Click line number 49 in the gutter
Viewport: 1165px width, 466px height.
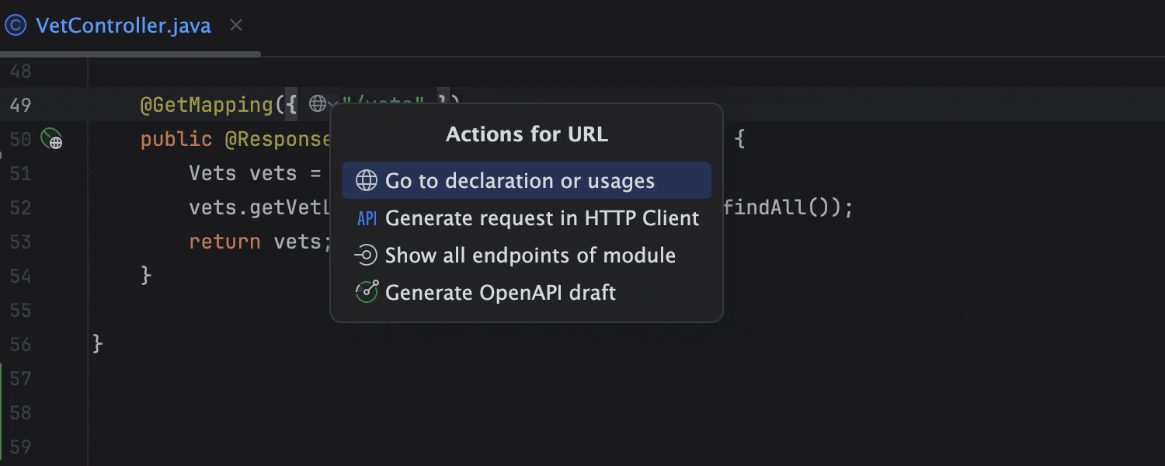click(x=23, y=103)
